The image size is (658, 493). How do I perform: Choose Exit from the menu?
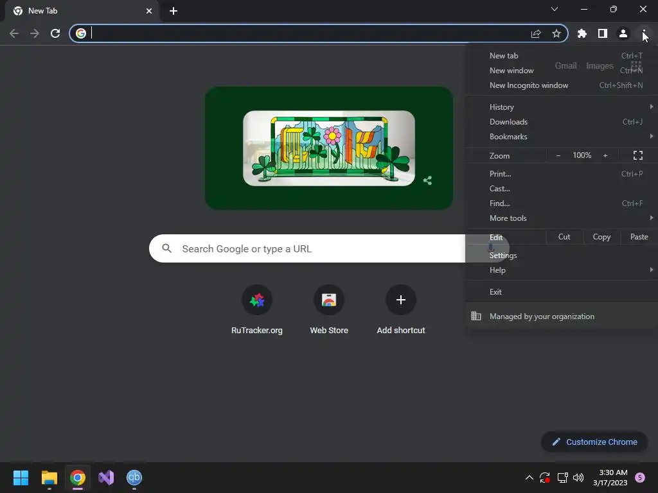562,292
